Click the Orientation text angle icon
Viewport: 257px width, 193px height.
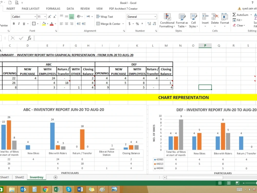coord(79,16)
